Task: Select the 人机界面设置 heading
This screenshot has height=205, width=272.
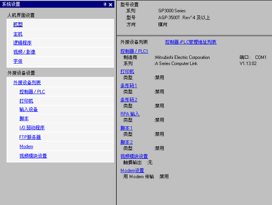Action: point(21,15)
